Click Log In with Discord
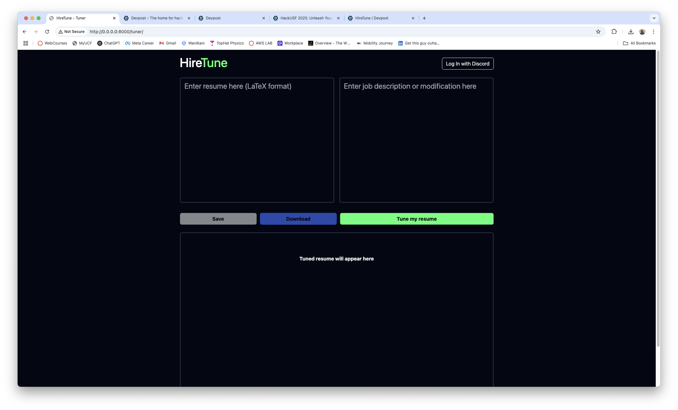This screenshot has height=410, width=678. [467, 64]
